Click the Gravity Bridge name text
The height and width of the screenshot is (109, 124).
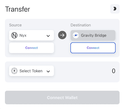[94, 35]
